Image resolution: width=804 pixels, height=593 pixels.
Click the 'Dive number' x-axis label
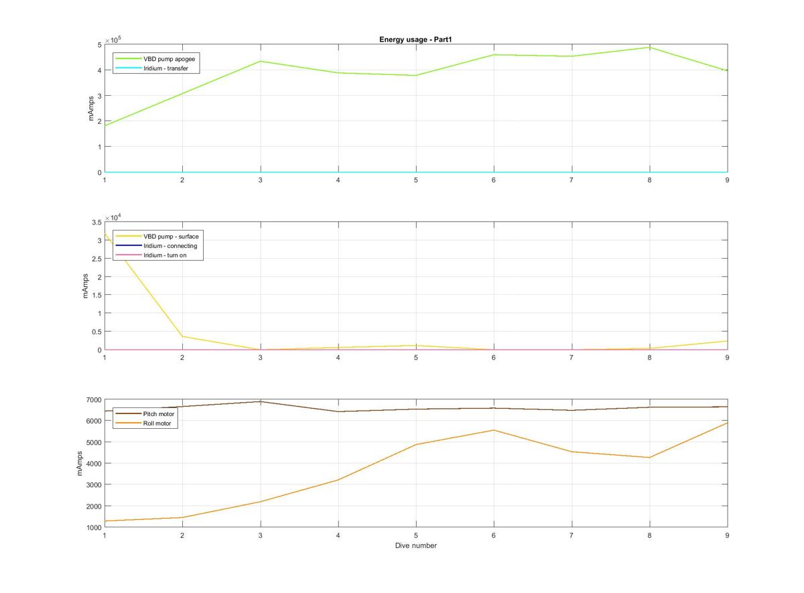click(x=415, y=545)
